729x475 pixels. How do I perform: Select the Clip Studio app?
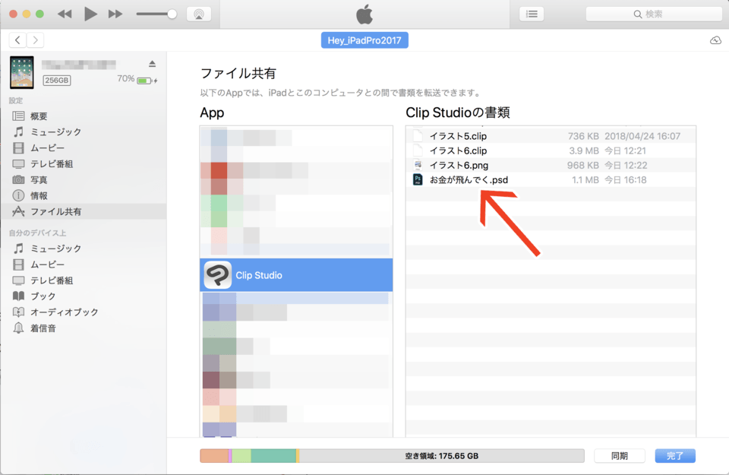(296, 275)
